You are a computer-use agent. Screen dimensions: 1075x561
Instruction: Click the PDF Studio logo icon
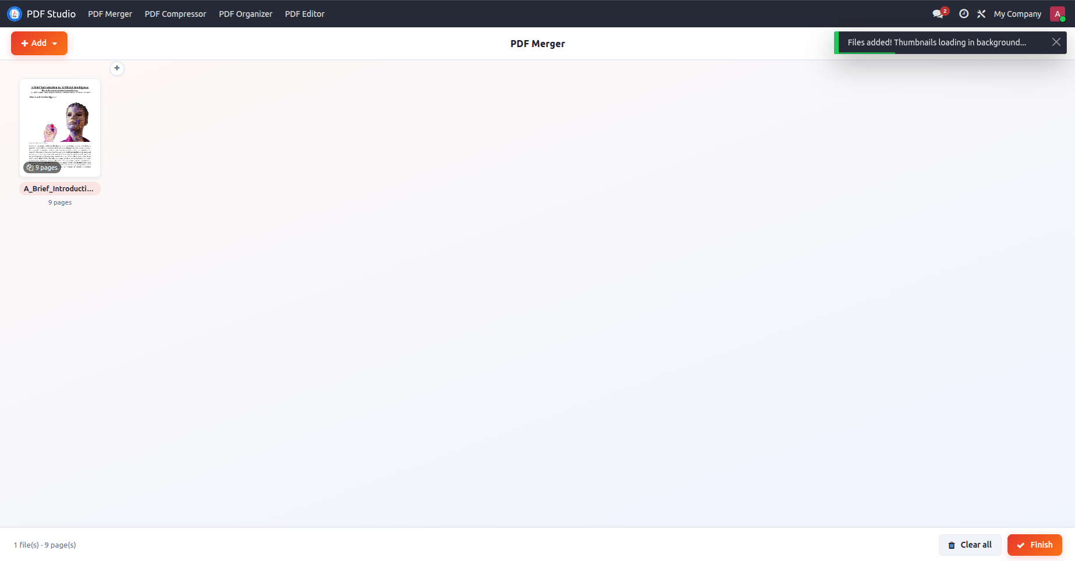pyautogui.click(x=15, y=14)
